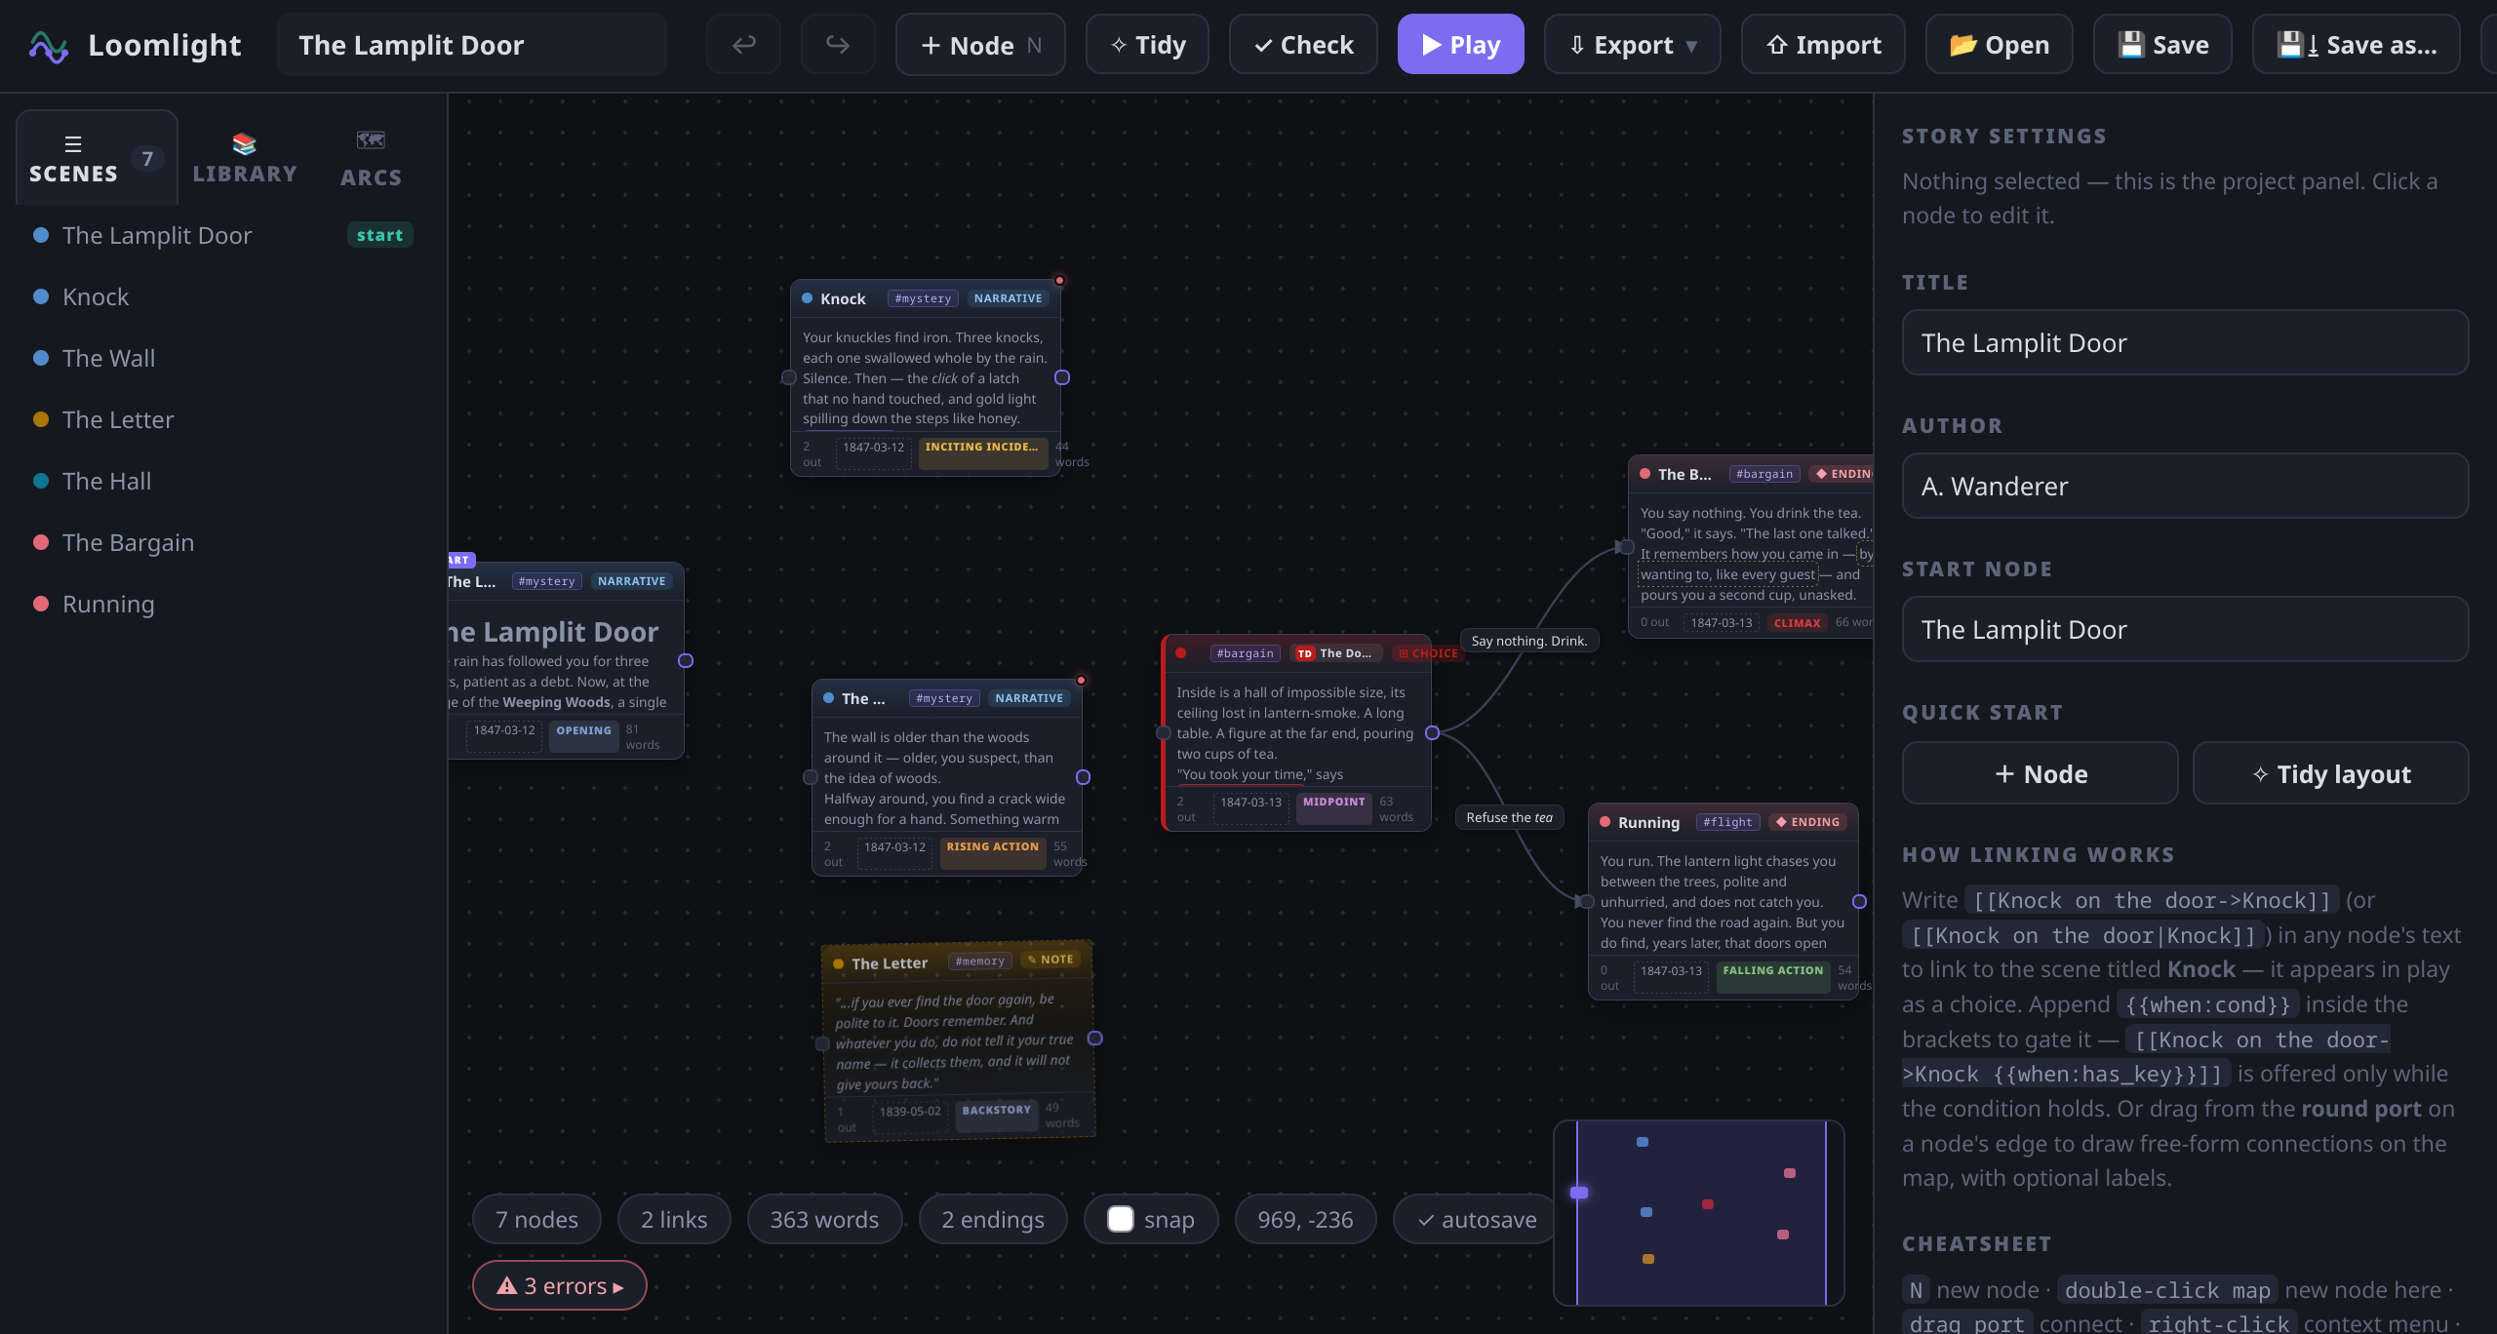Click the Say nothing. Drink. link label
This screenshot has height=1334, width=2497.
click(x=1529, y=641)
